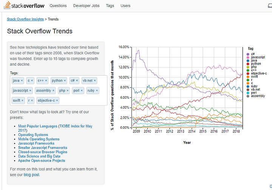Open Smaller Javascript Frameworks preset

coord(43,148)
